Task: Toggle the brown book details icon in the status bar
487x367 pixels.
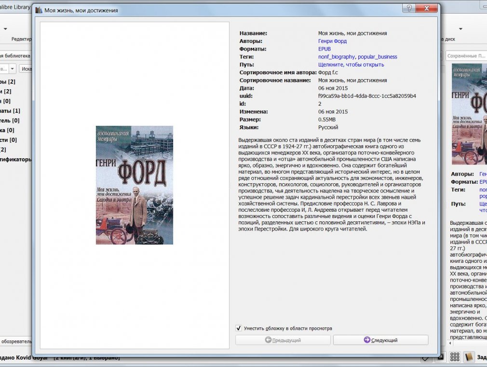Action: click(469, 357)
